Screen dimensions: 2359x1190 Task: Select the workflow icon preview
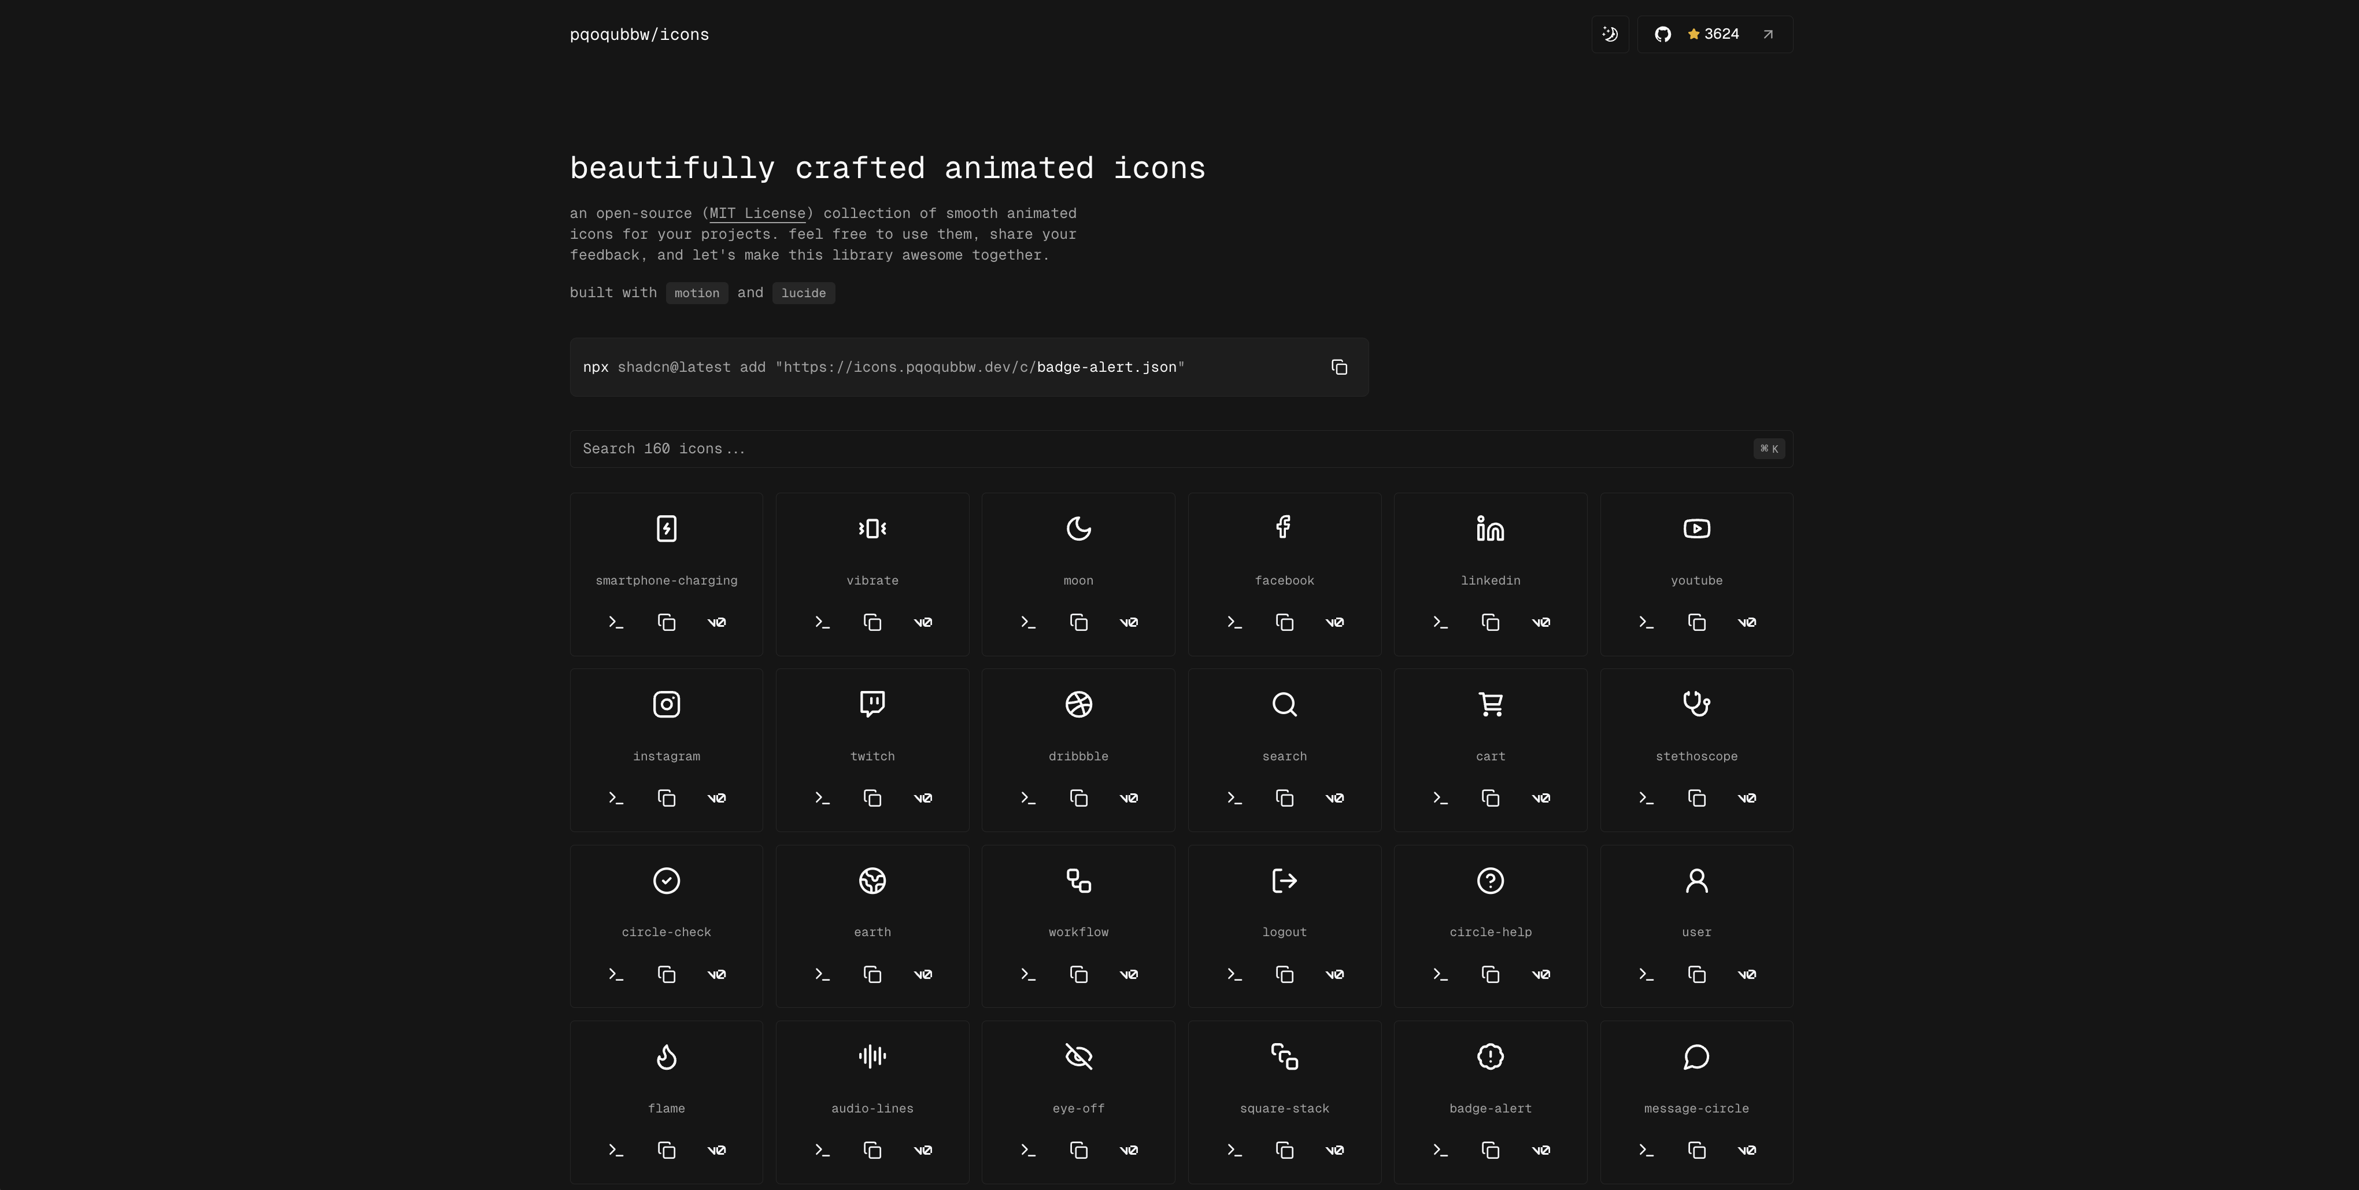(1079, 881)
